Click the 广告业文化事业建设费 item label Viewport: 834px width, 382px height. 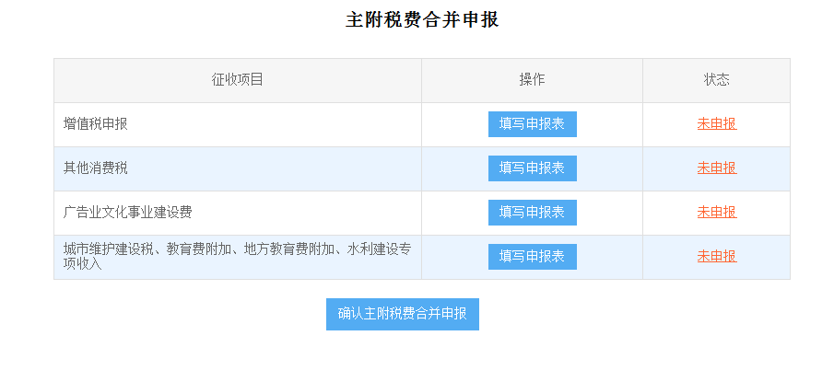pyautogui.click(x=128, y=212)
